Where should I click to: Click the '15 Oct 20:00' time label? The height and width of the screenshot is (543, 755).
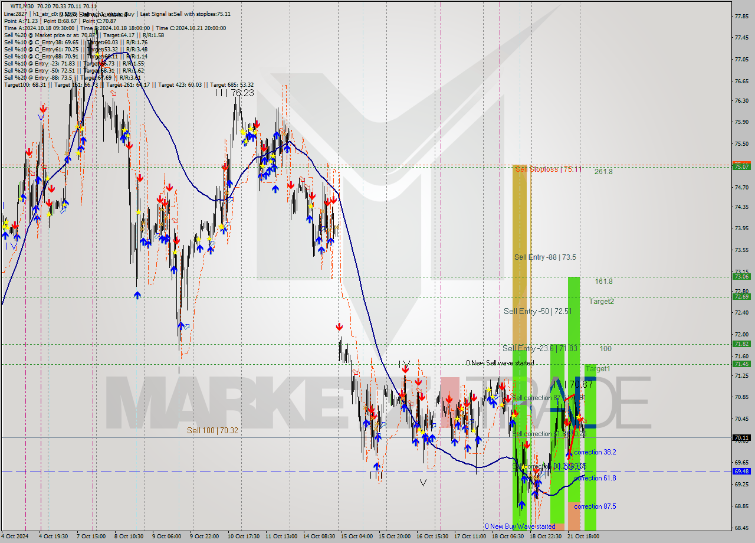[x=394, y=537]
